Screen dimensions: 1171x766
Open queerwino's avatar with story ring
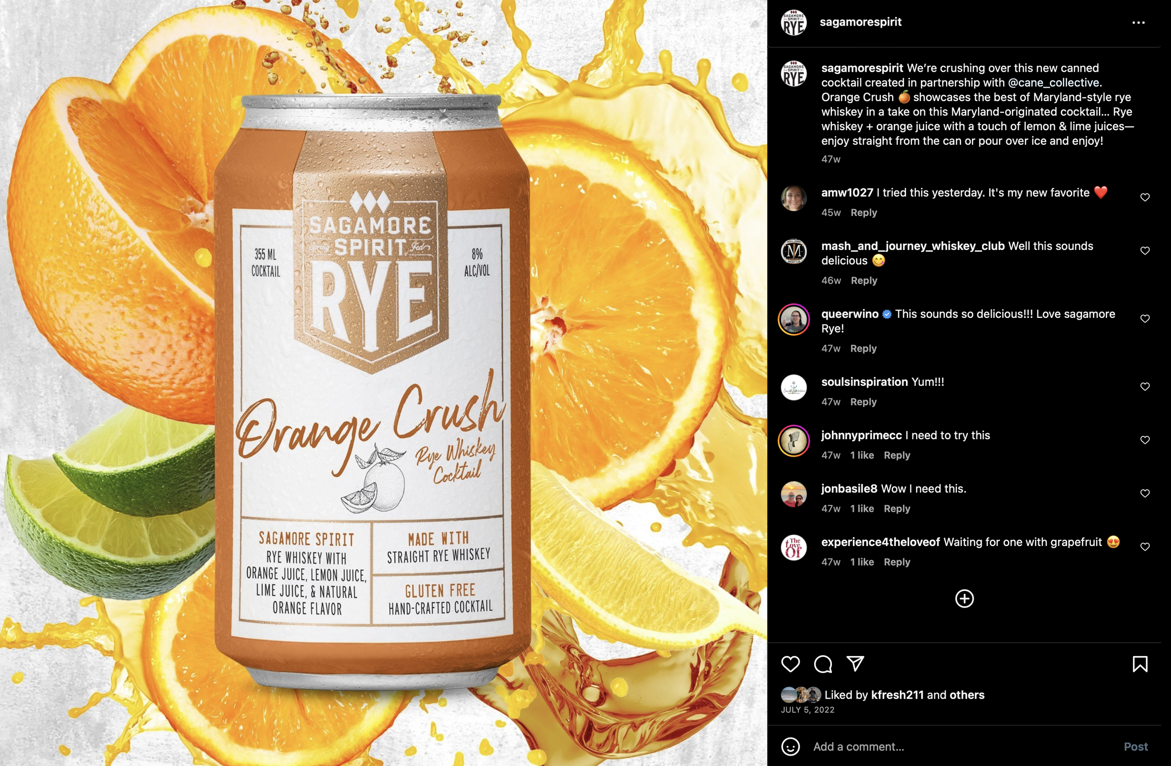tap(793, 319)
